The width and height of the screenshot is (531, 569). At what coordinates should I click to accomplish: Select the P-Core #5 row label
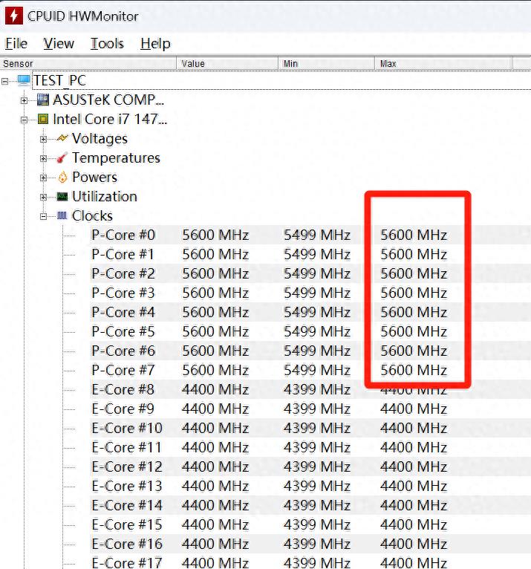pos(123,331)
